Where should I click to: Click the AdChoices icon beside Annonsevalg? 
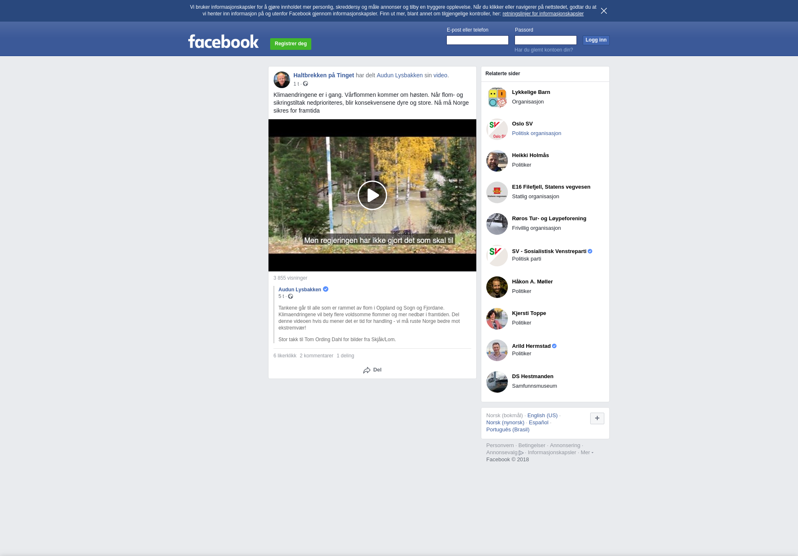tap(521, 453)
